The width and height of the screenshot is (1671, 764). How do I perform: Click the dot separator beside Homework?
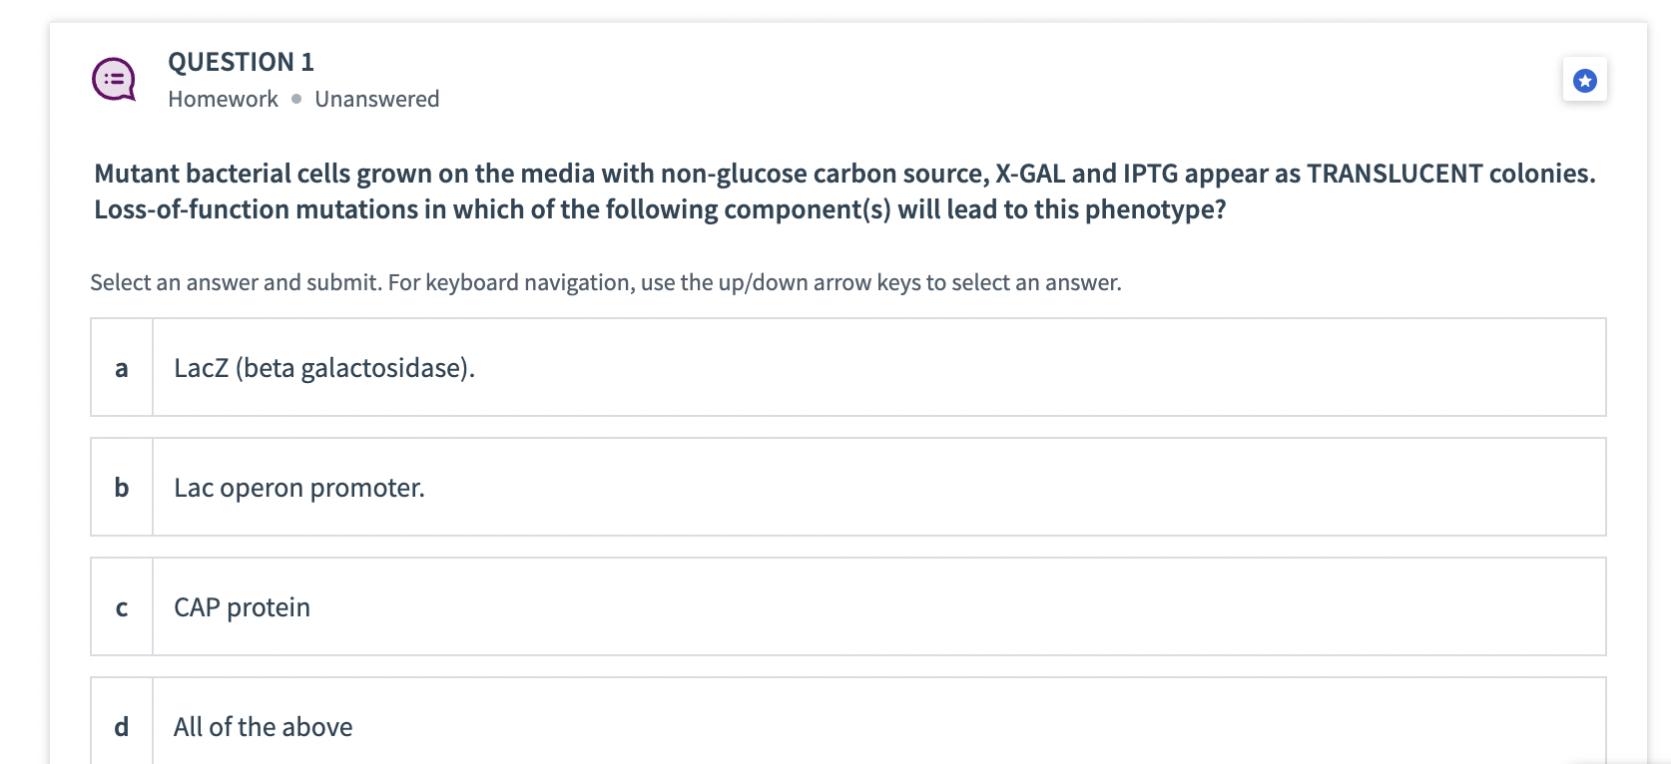click(296, 99)
